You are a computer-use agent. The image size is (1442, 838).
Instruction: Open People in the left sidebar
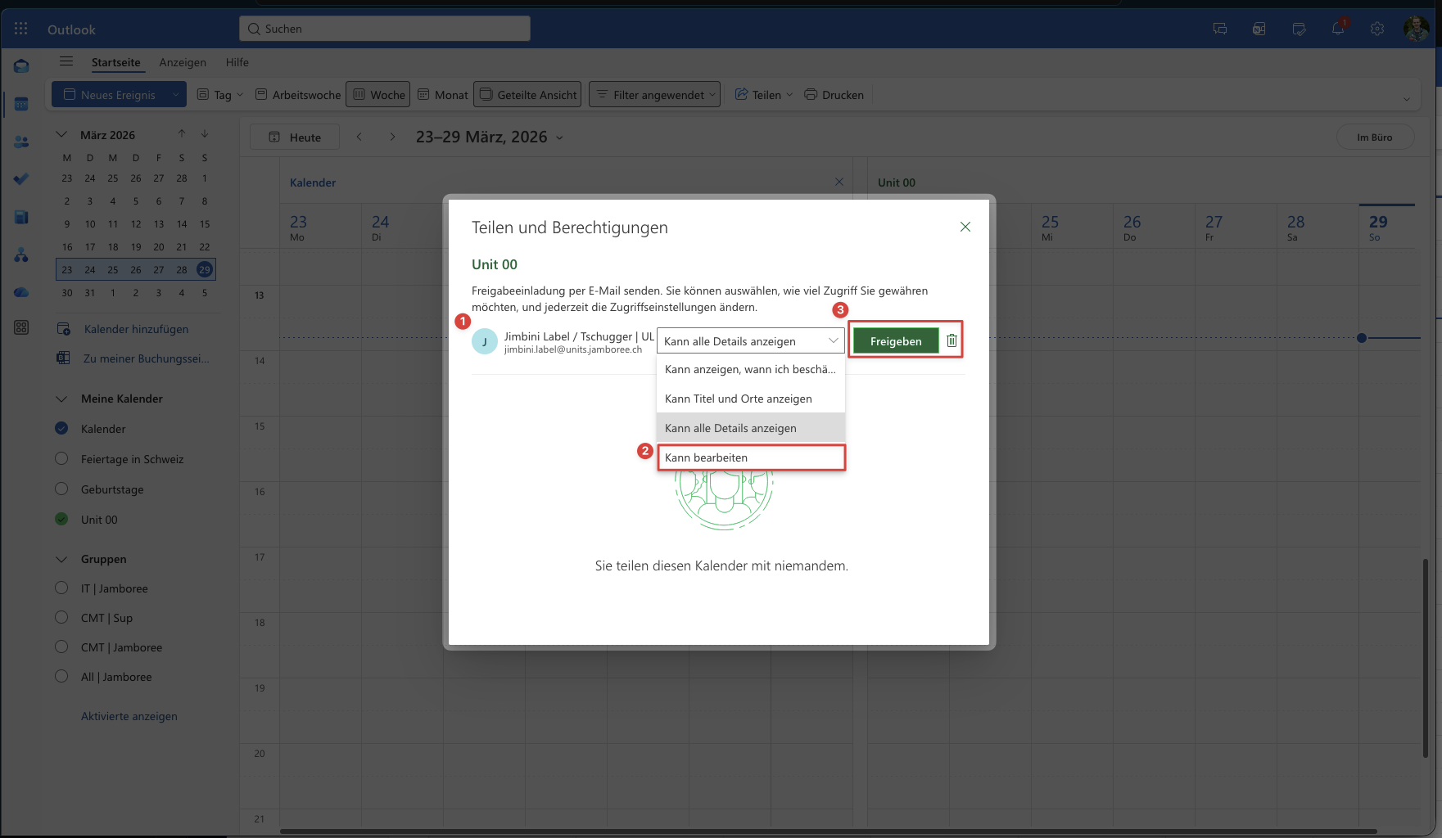(21, 142)
